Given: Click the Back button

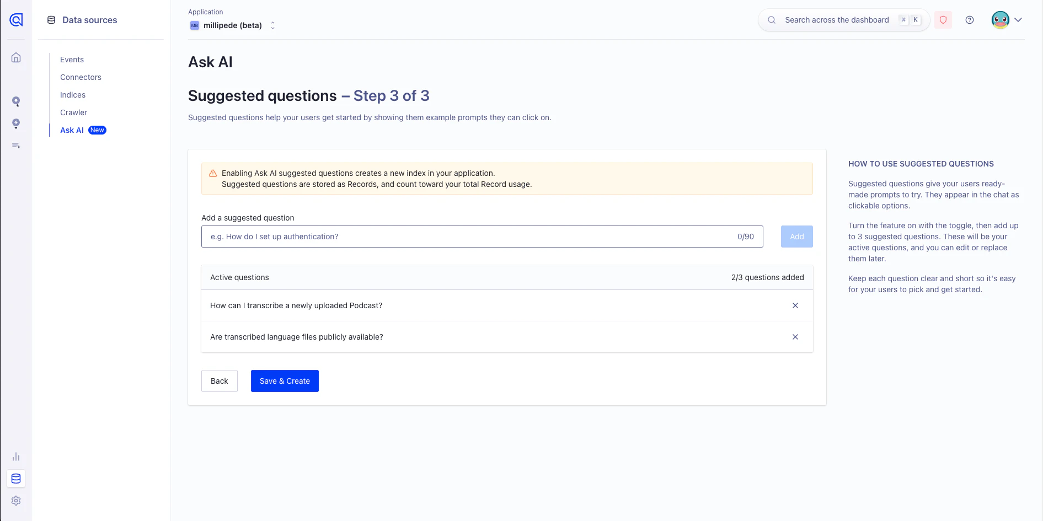Looking at the screenshot, I should point(219,381).
